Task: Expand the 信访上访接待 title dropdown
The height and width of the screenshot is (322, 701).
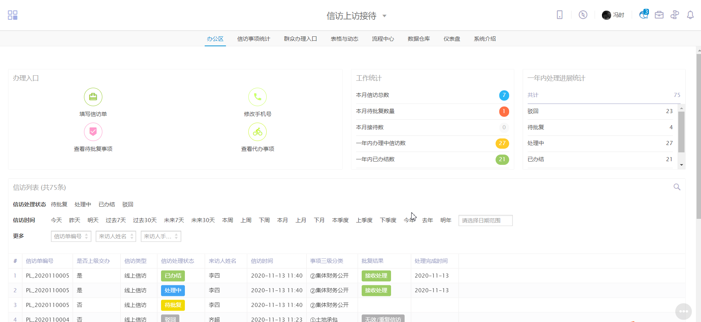Action: (384, 16)
